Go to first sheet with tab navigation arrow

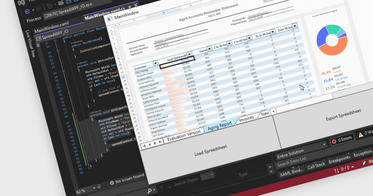coord(144,145)
